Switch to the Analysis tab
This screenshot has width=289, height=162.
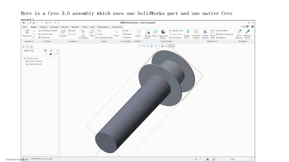coord(43,27)
